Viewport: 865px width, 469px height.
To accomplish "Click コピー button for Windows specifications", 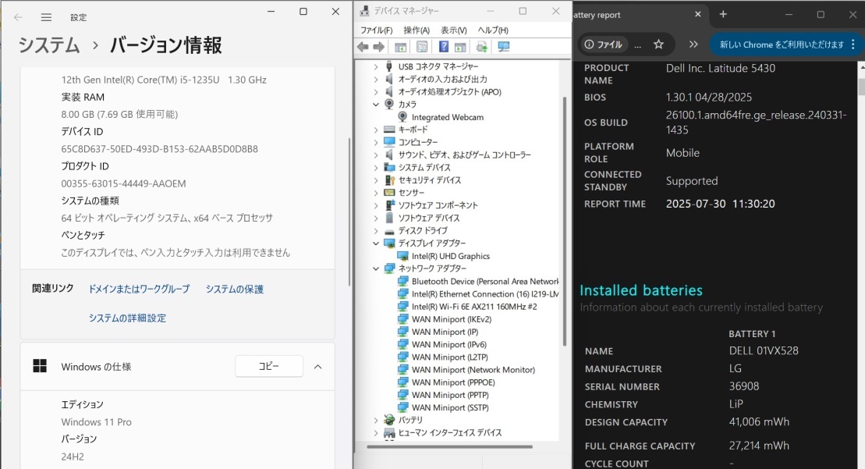I will [269, 366].
